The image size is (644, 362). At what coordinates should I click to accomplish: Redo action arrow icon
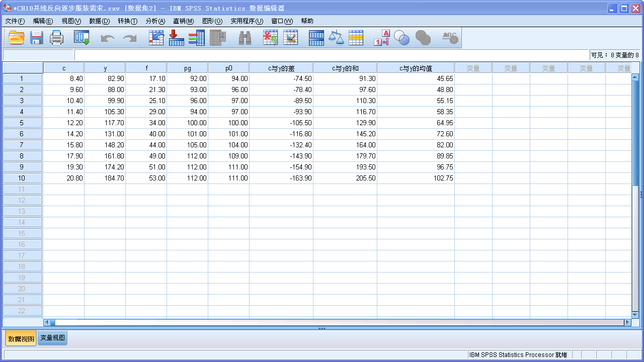coord(130,38)
